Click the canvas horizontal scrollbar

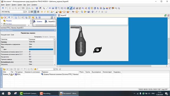[x=112, y=66]
